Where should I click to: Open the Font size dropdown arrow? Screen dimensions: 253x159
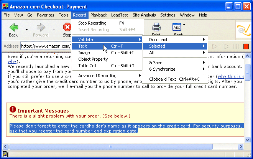(x=184, y=25)
